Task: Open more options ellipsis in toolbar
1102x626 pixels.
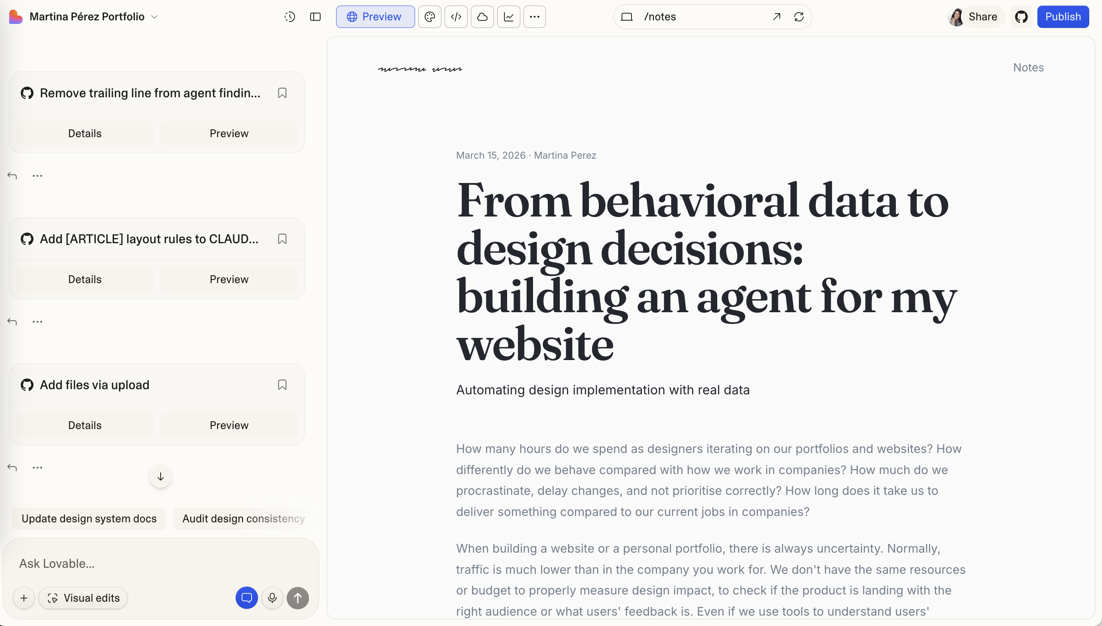Action: coord(535,17)
